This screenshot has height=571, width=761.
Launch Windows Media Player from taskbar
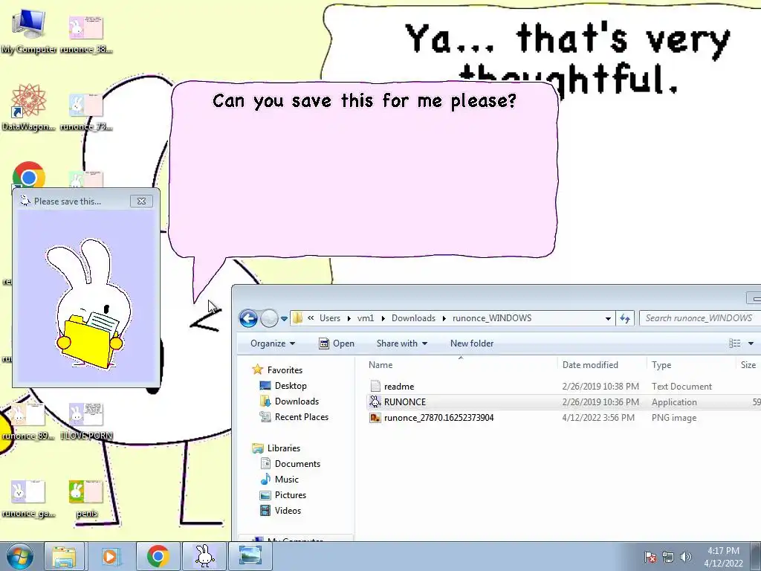click(110, 556)
